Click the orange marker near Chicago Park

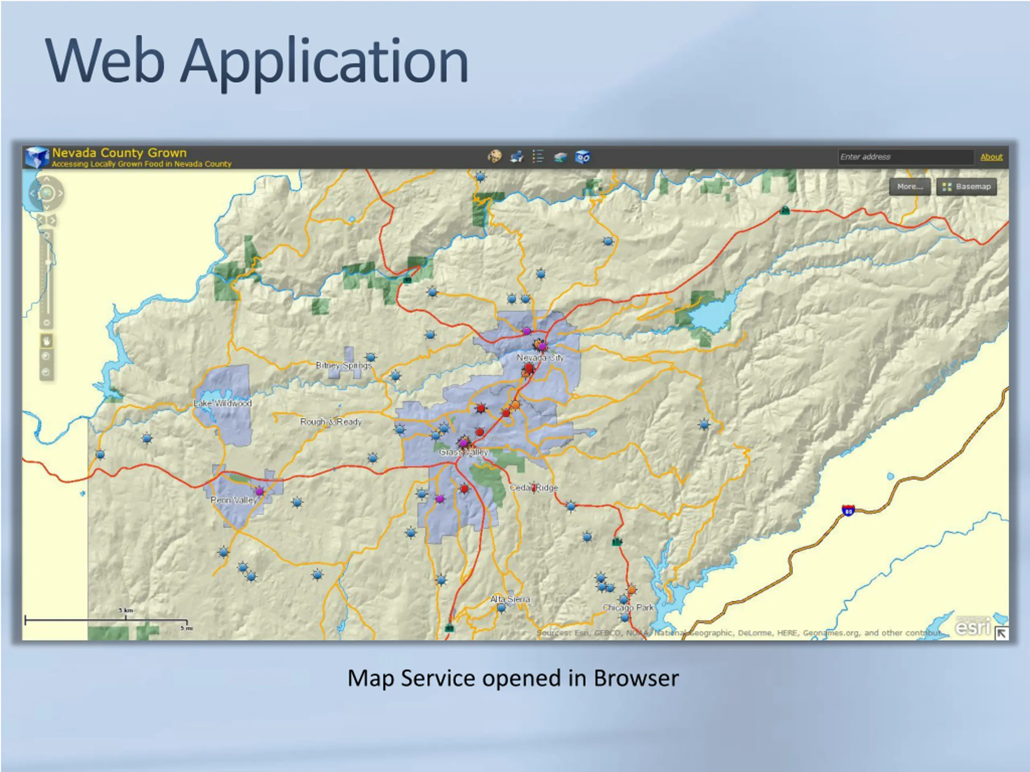tap(631, 589)
